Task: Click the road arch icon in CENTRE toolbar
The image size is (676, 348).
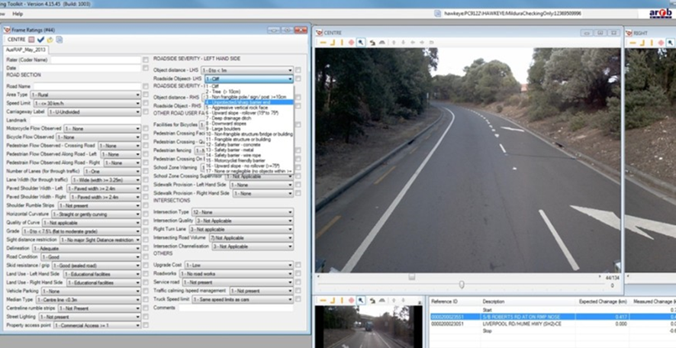Action: (x=381, y=42)
